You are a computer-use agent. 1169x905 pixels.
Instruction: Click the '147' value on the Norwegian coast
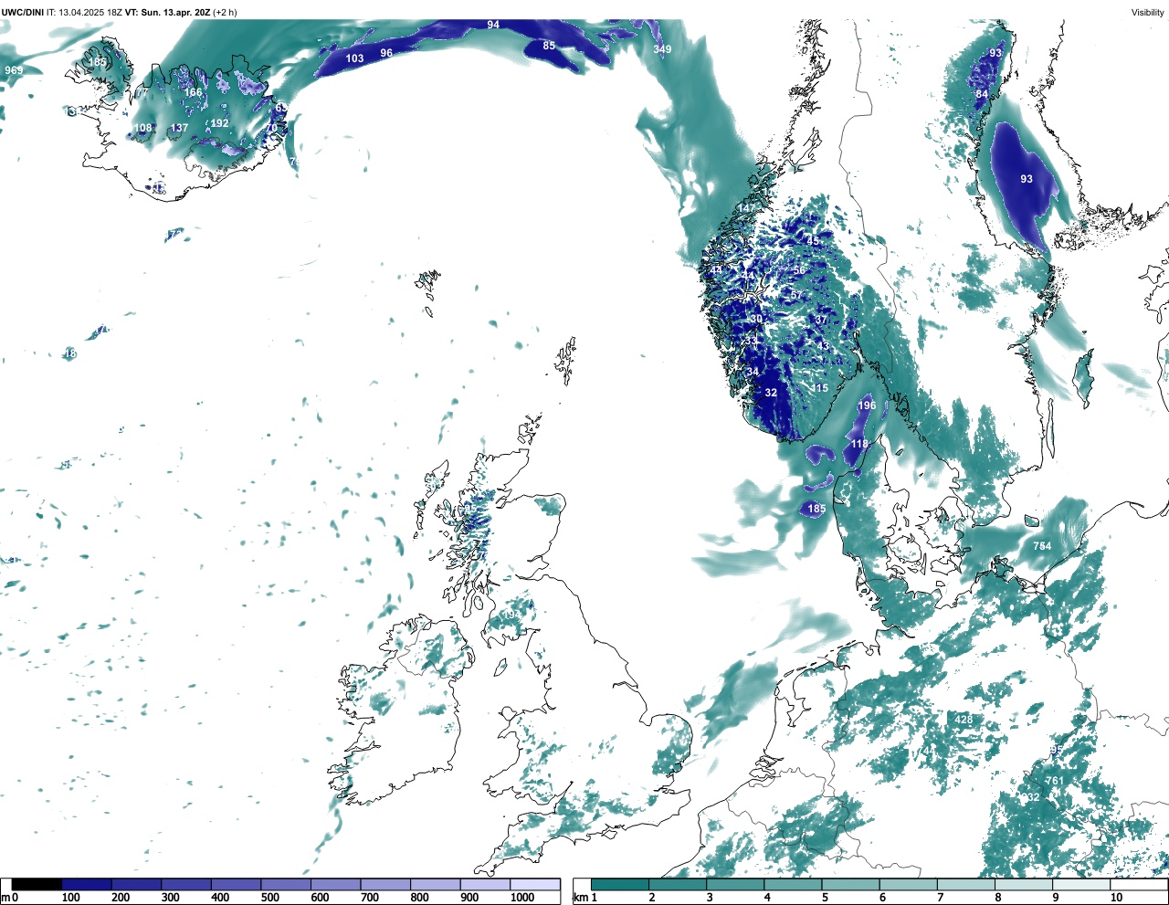pos(748,208)
